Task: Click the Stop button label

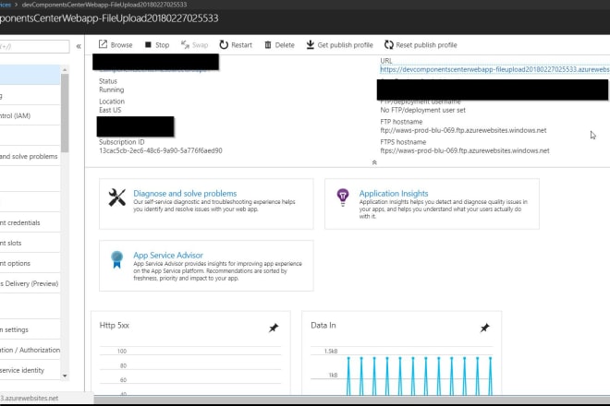Action: 163,45
